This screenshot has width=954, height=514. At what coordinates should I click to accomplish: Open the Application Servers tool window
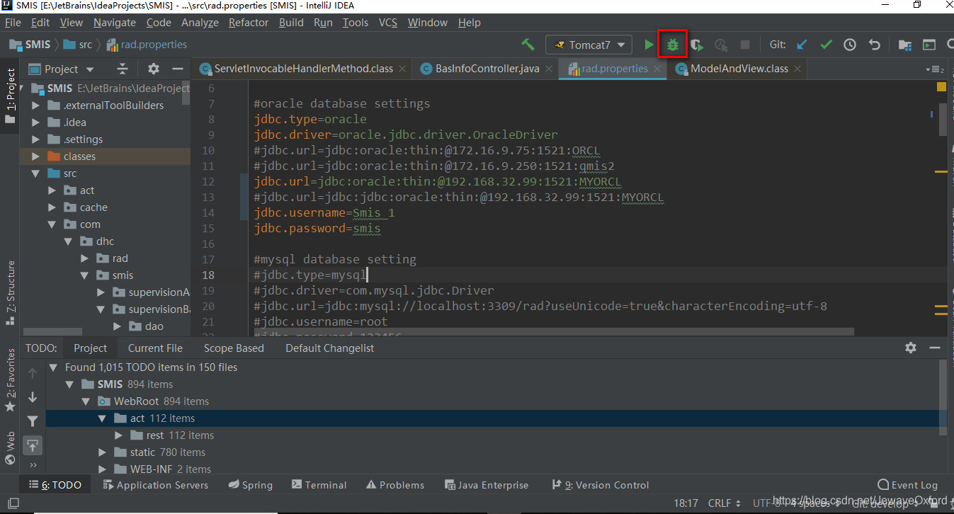tap(156, 485)
